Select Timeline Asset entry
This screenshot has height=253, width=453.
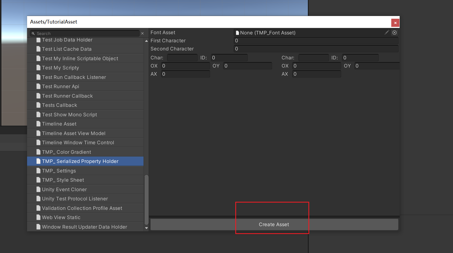(x=85, y=124)
